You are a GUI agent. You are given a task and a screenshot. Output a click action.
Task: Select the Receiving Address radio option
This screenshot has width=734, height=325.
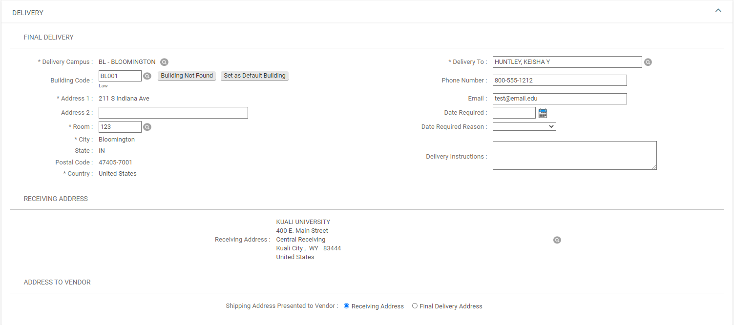tap(347, 306)
